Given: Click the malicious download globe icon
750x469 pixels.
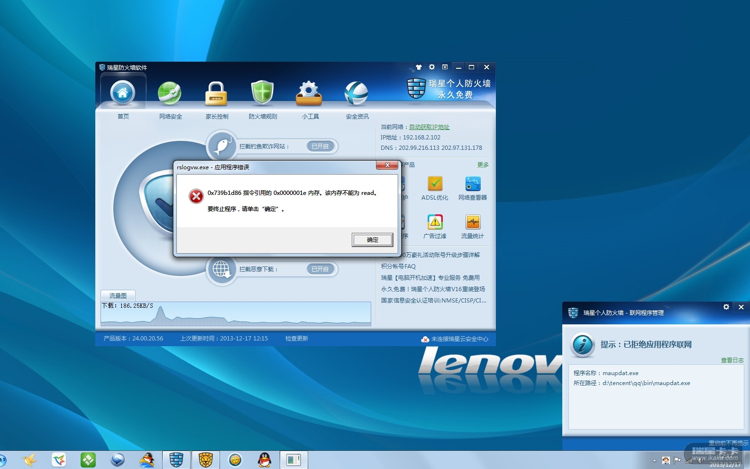Looking at the screenshot, I should pos(221,269).
